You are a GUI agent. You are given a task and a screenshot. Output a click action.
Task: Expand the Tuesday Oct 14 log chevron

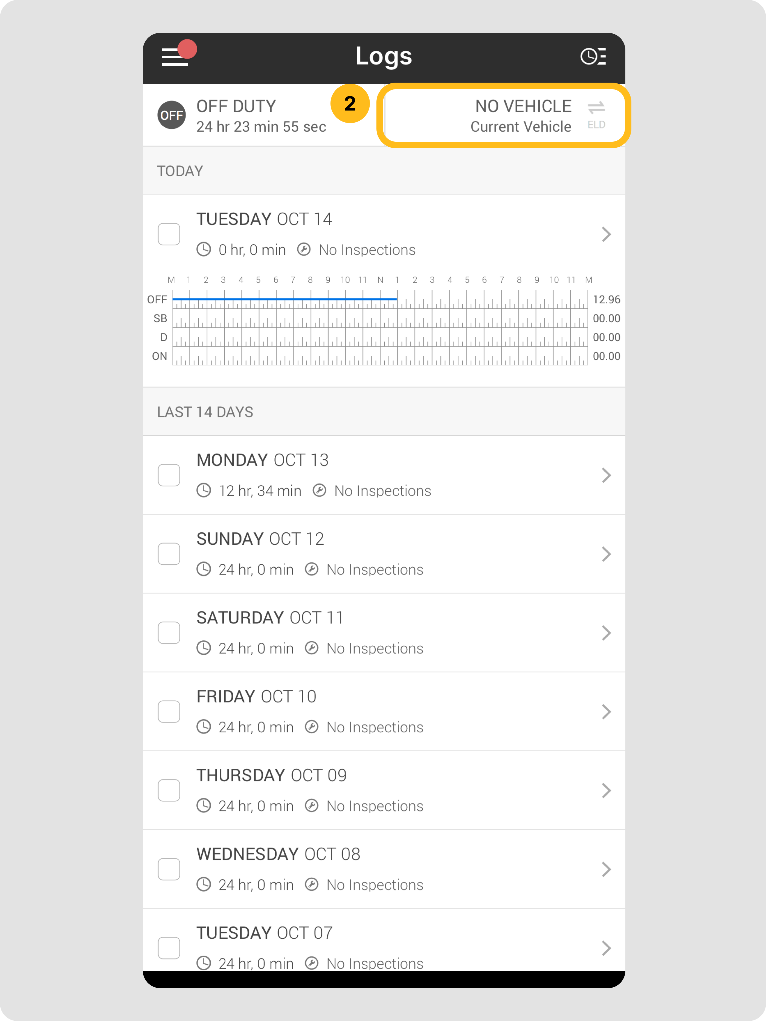(606, 234)
